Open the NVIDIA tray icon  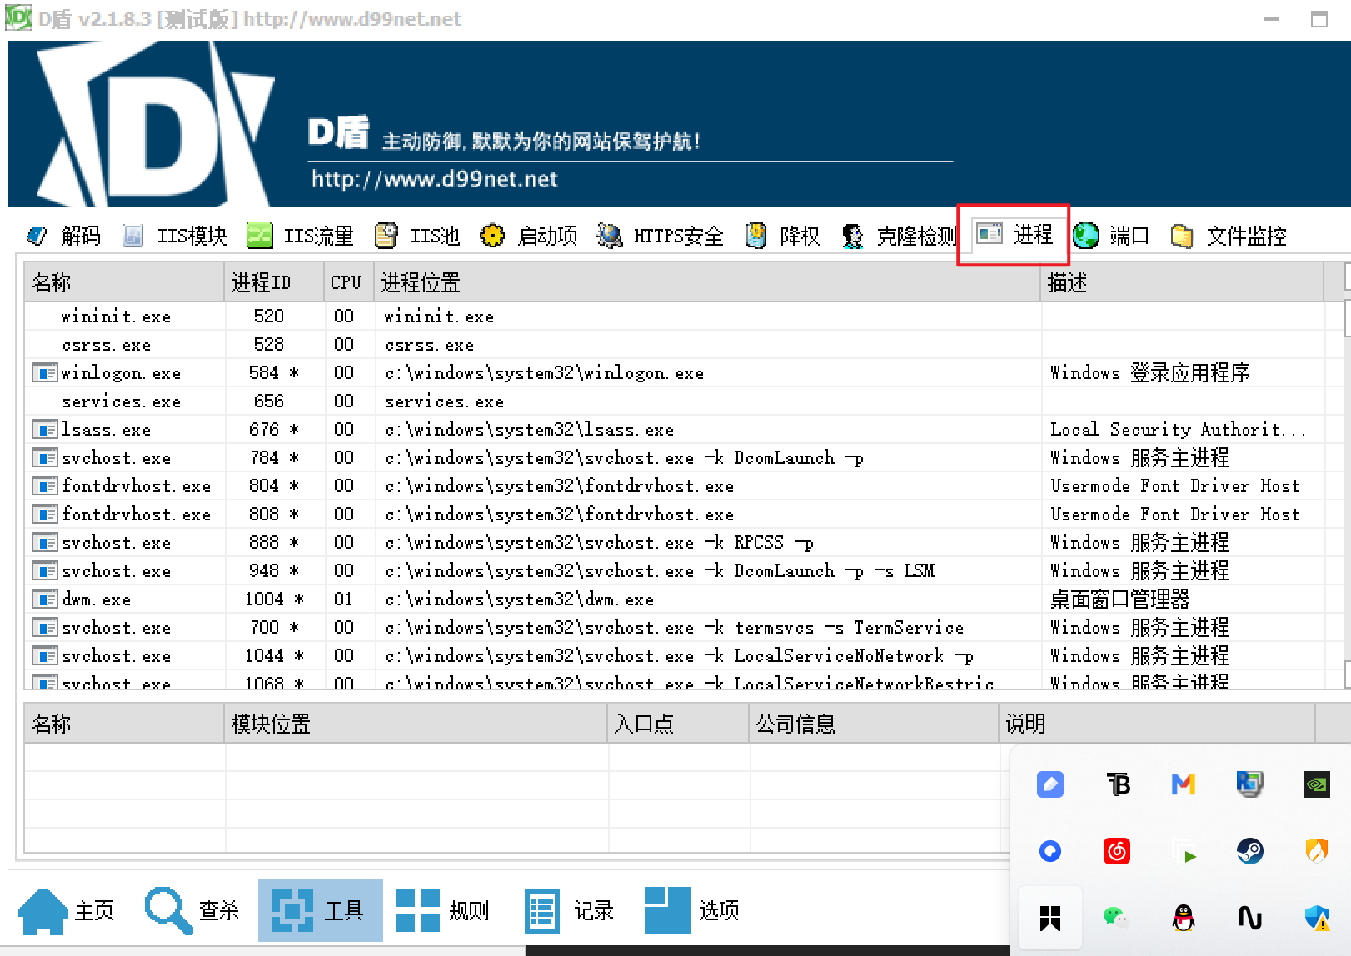click(1317, 784)
